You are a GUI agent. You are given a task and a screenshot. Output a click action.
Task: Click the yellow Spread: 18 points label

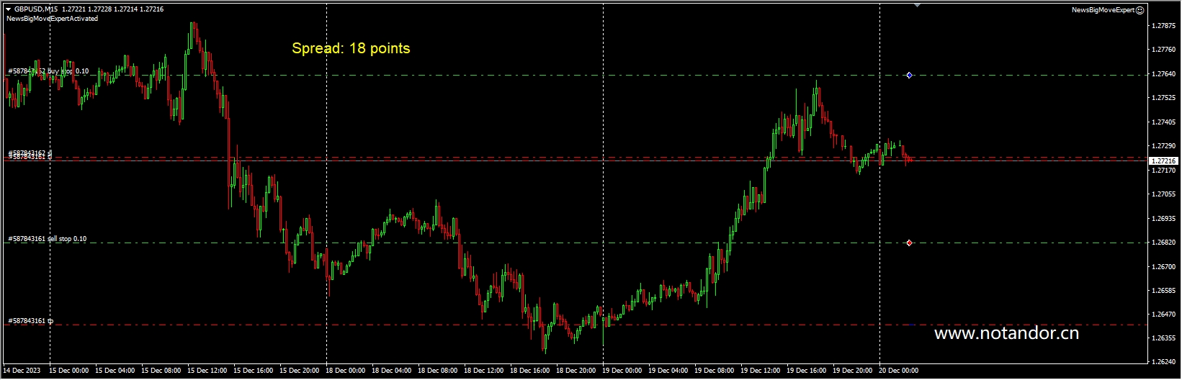(x=351, y=48)
